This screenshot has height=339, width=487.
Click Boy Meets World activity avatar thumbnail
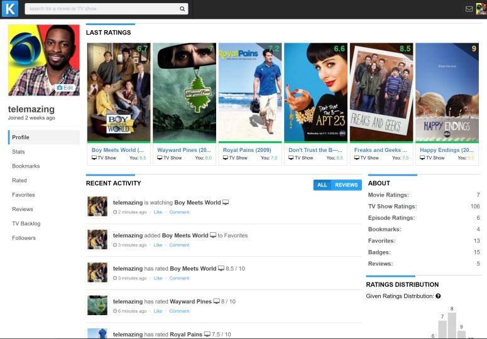coord(97,207)
